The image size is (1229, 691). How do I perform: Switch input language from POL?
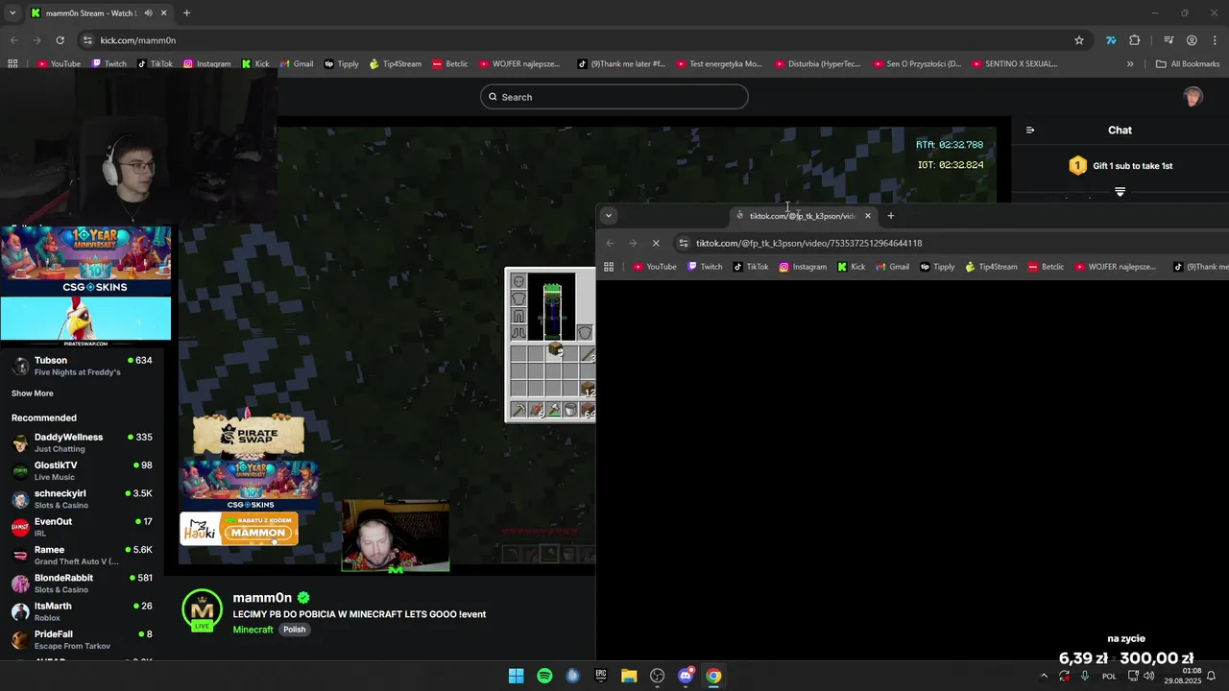(x=1110, y=676)
